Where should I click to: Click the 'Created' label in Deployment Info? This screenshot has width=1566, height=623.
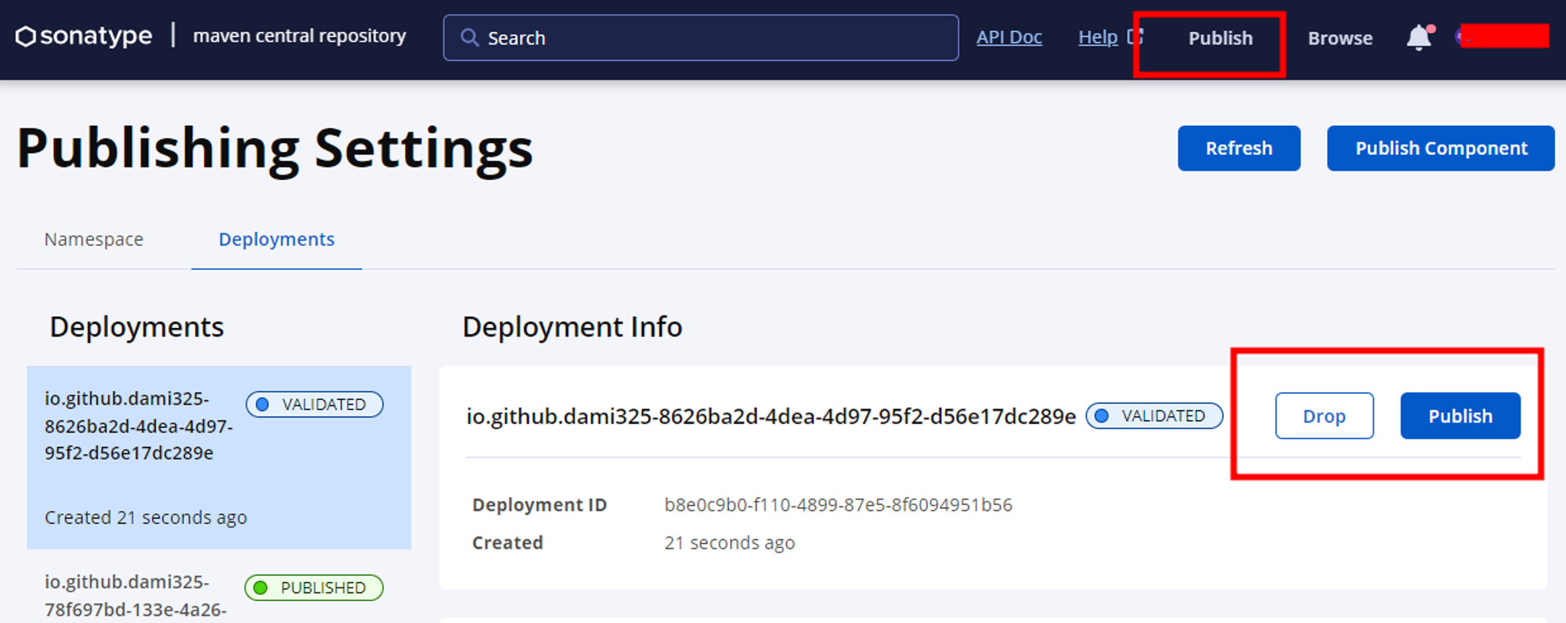[x=507, y=542]
